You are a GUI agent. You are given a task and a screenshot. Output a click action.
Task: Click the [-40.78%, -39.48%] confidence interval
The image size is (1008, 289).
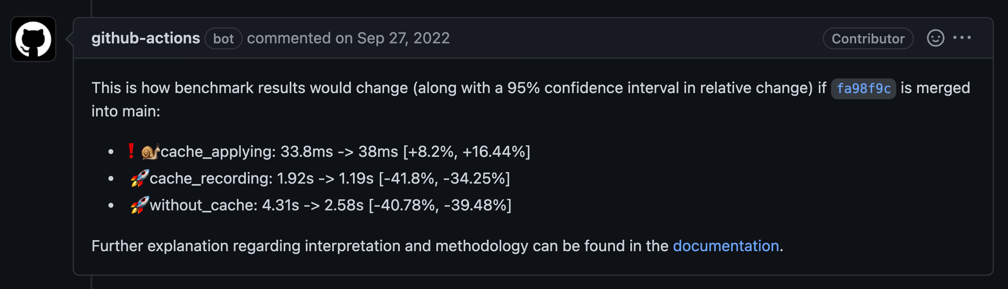click(x=440, y=205)
